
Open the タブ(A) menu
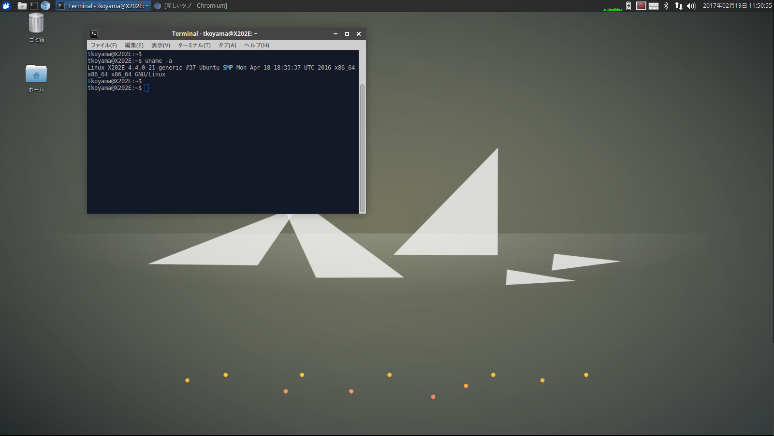(x=227, y=45)
